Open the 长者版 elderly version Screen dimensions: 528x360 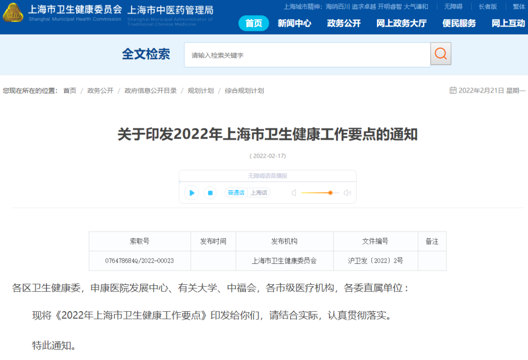coord(489,6)
